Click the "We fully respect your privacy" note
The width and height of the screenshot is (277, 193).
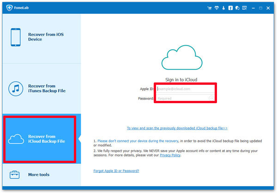tap(175, 153)
